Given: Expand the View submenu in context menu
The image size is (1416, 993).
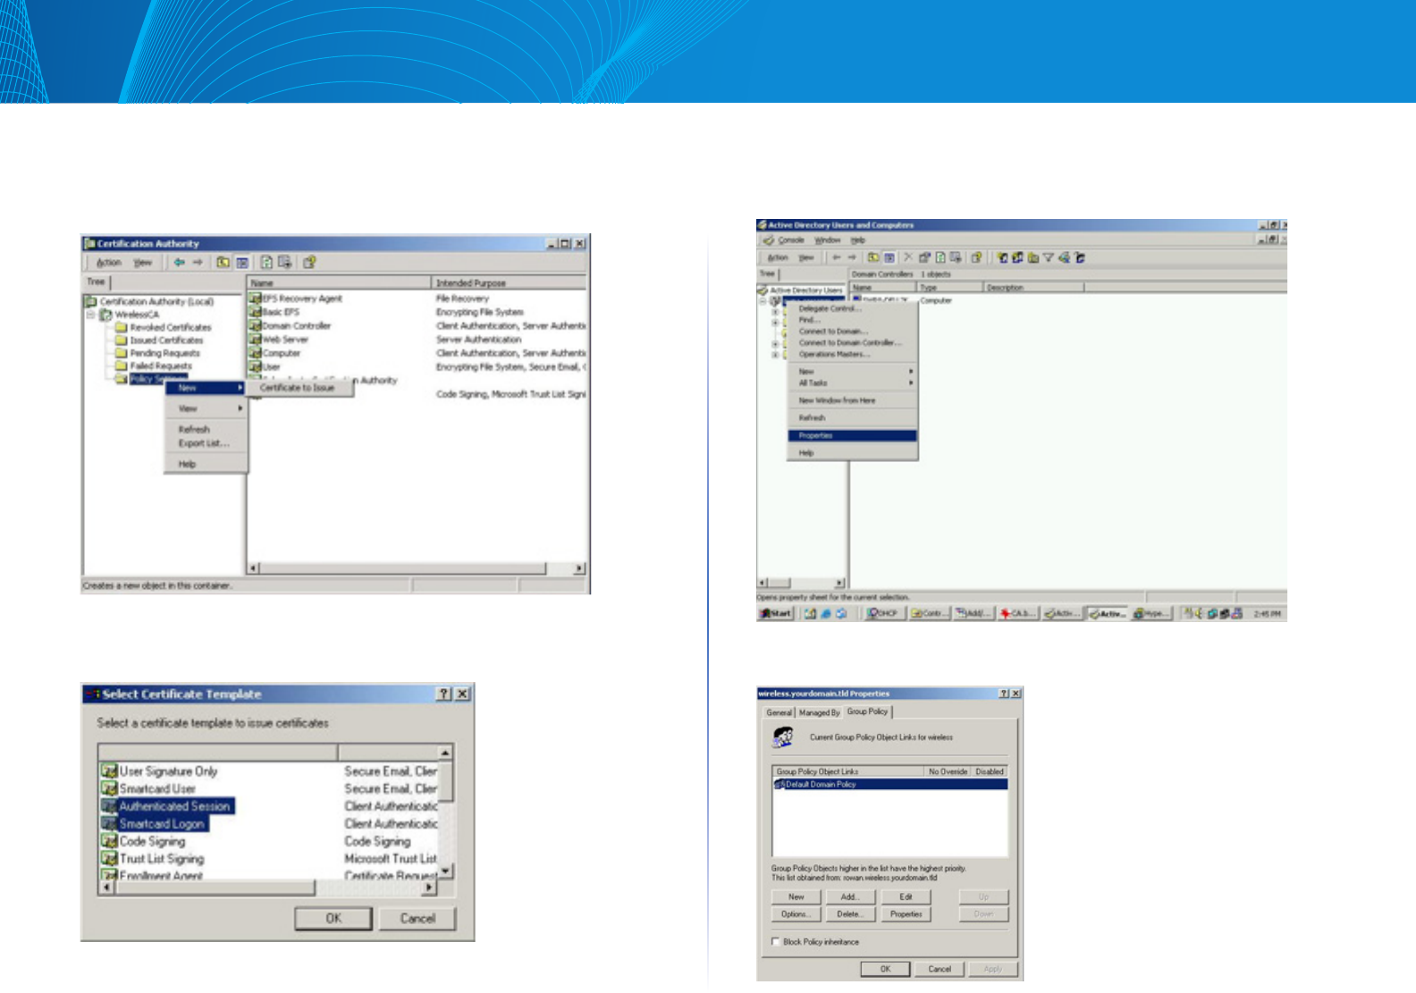Looking at the screenshot, I should pos(206,408).
